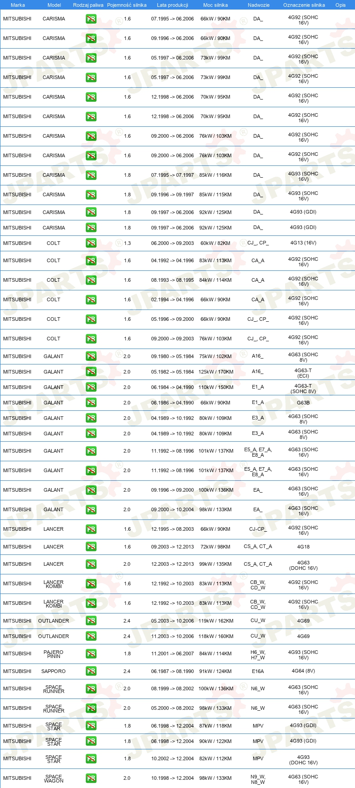Click fuel icon in Colt 08.1993 114KM row
355x788 pixels.
coord(91,280)
